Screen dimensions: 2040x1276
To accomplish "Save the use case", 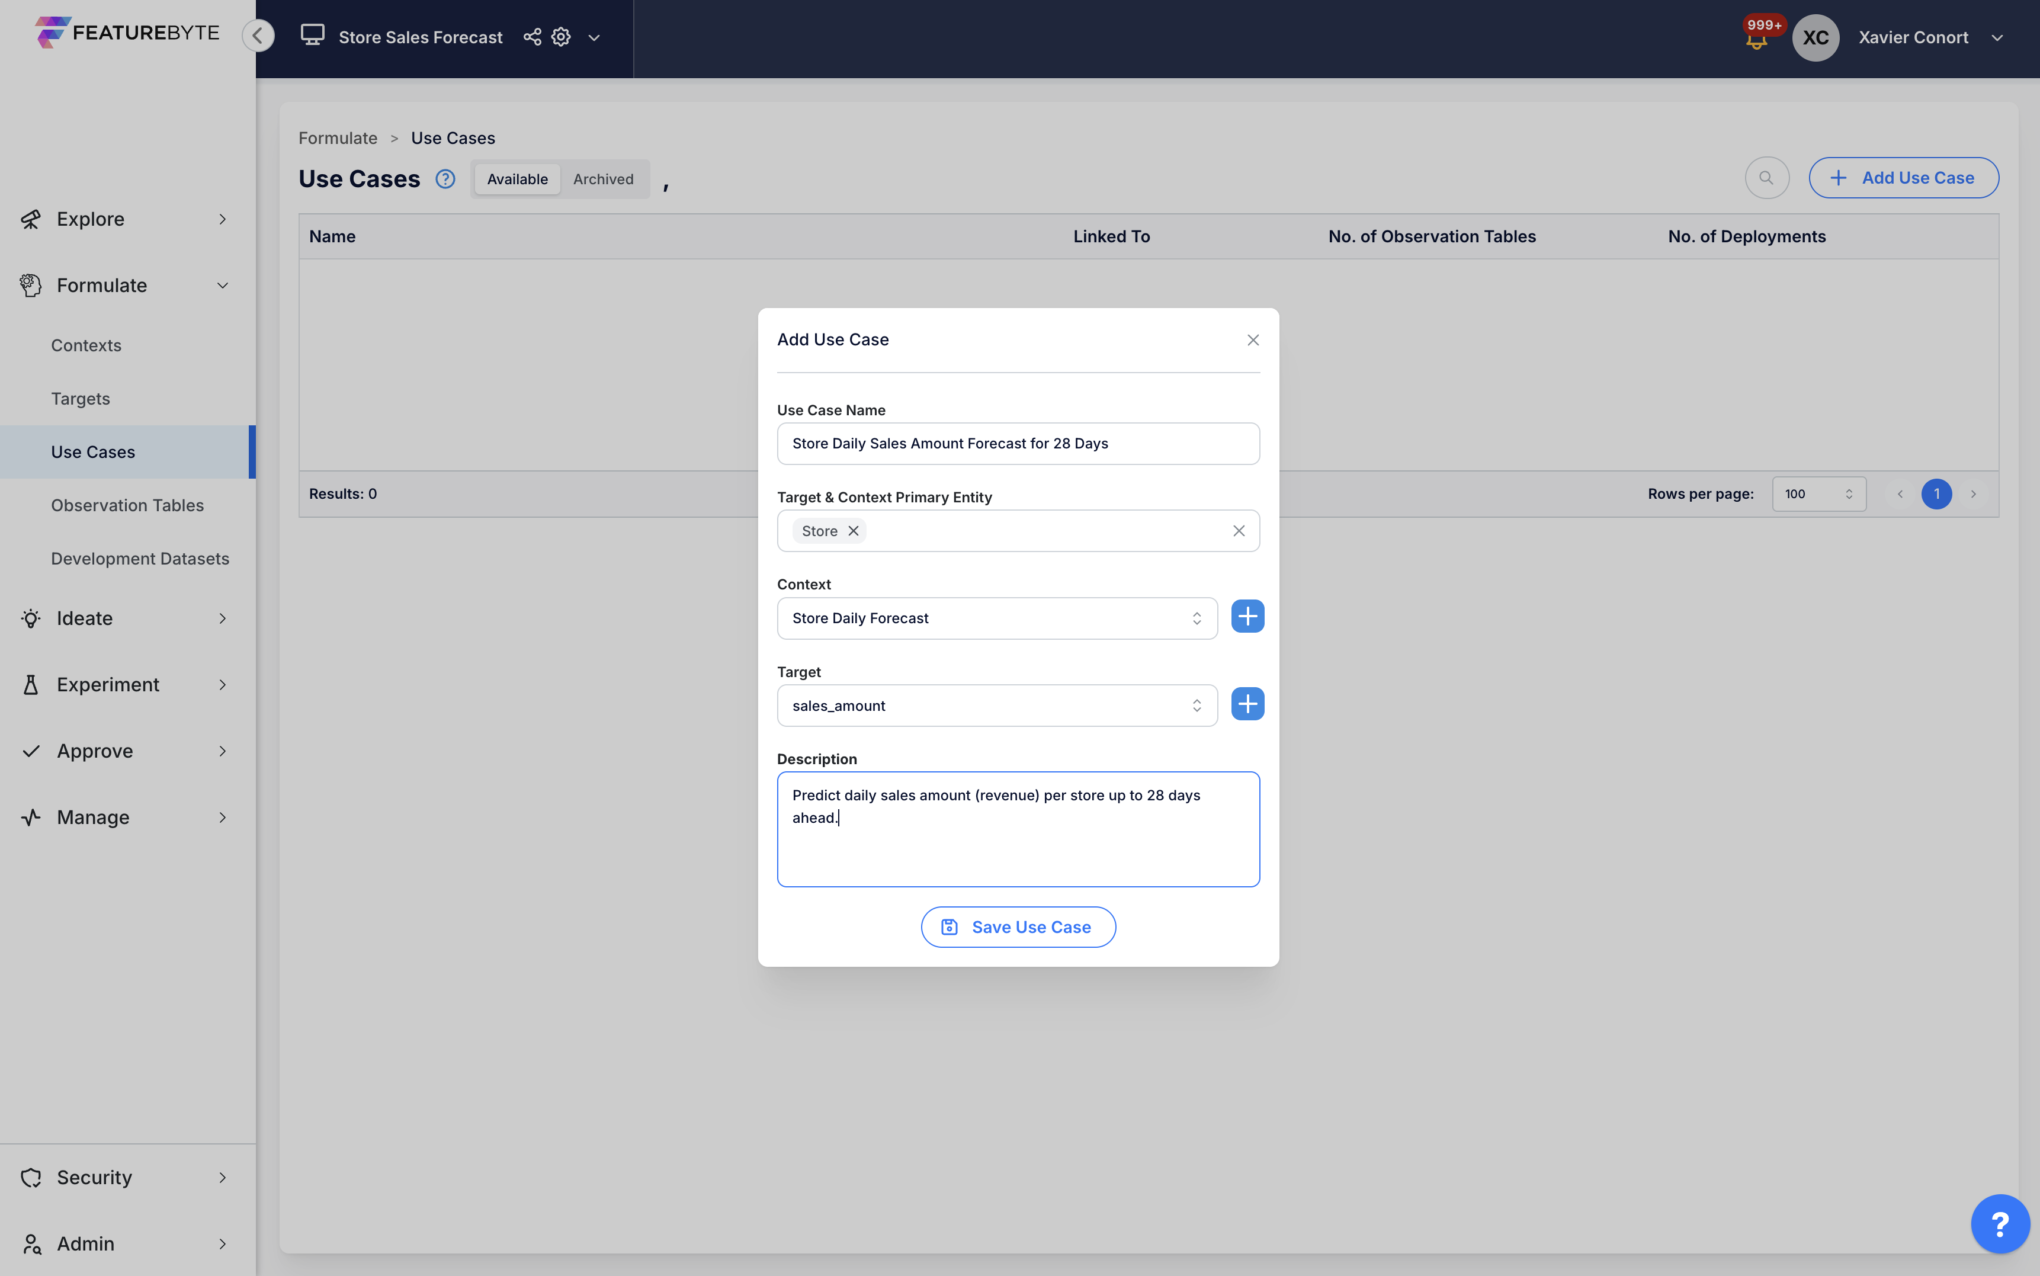I will pyautogui.click(x=1018, y=926).
